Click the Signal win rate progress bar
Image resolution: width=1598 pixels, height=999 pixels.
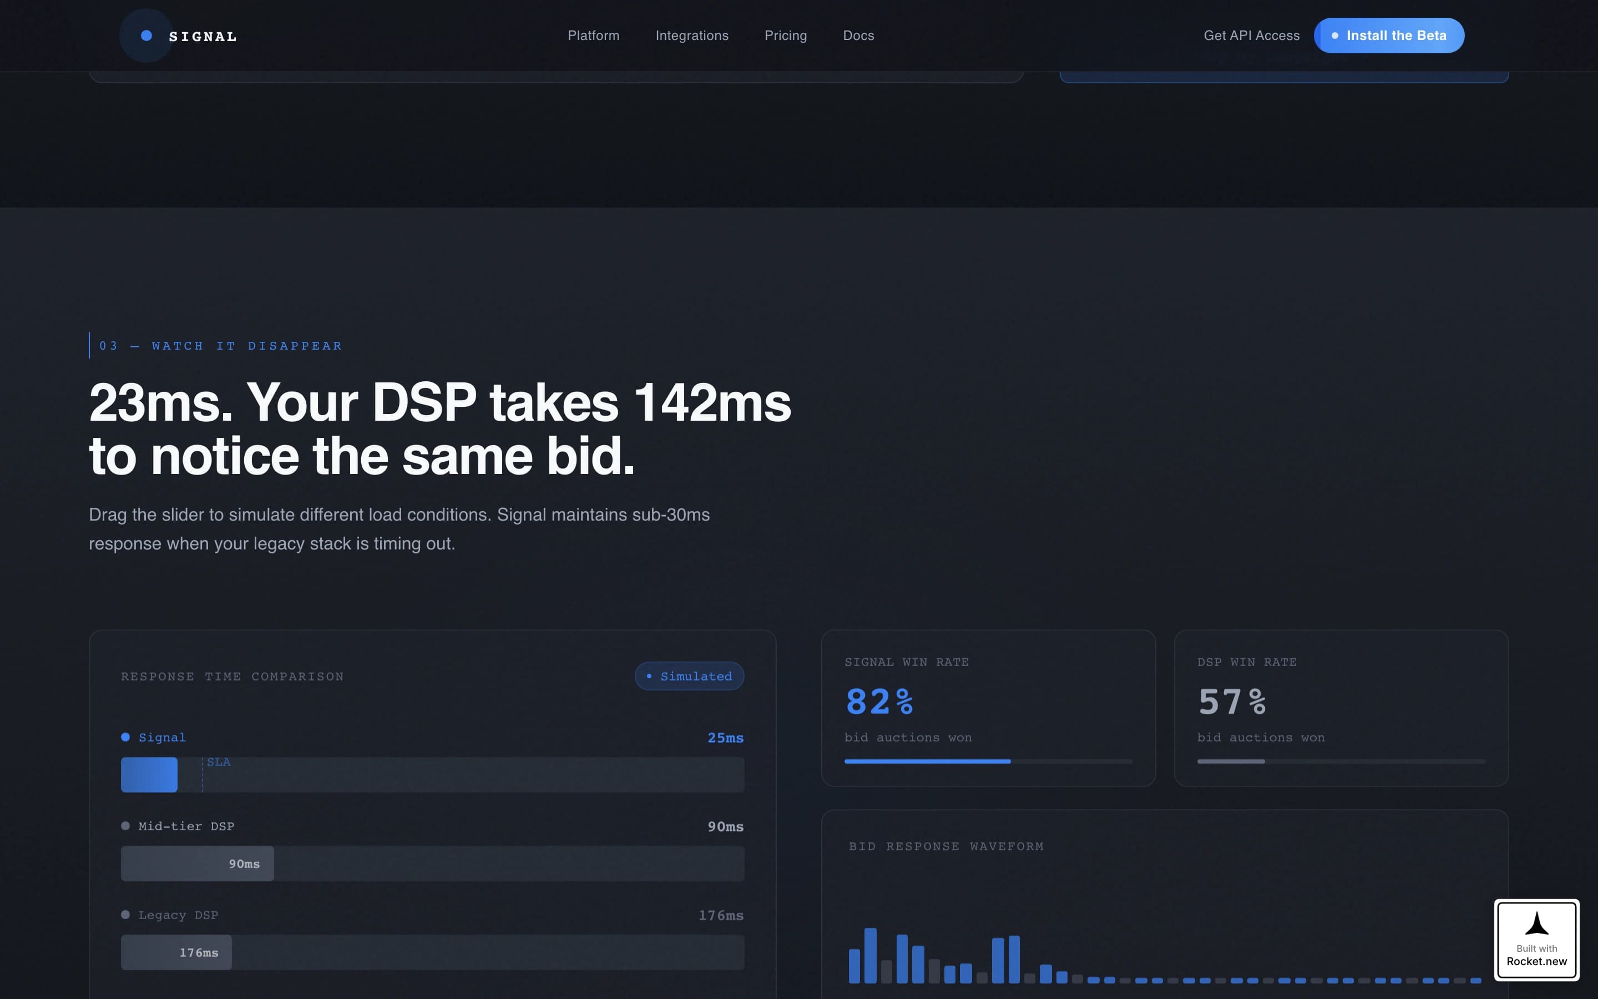[988, 761]
